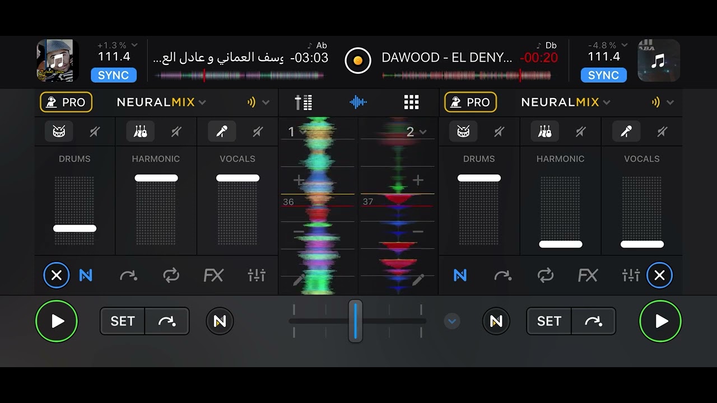Open right deck FX tab

(x=588, y=275)
